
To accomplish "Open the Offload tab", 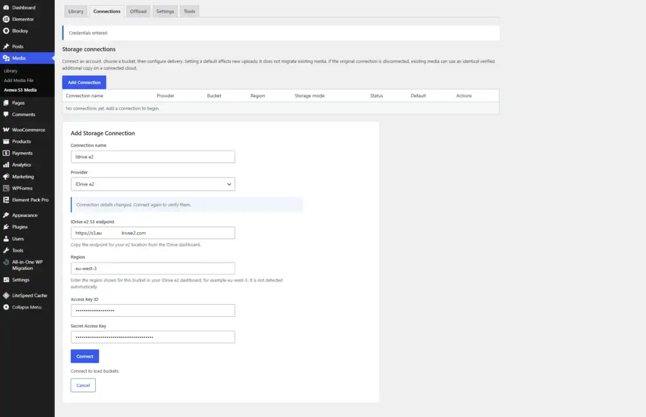I will click(x=138, y=11).
